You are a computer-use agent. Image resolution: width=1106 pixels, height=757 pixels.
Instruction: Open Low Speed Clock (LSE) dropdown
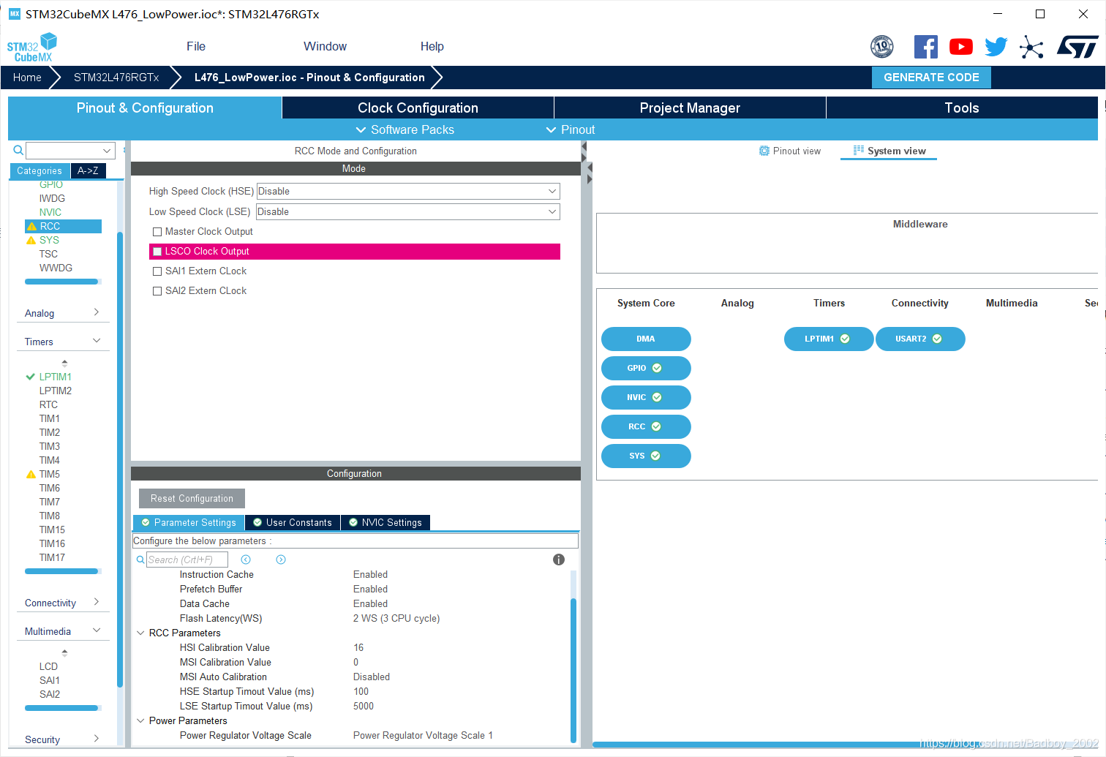click(408, 211)
